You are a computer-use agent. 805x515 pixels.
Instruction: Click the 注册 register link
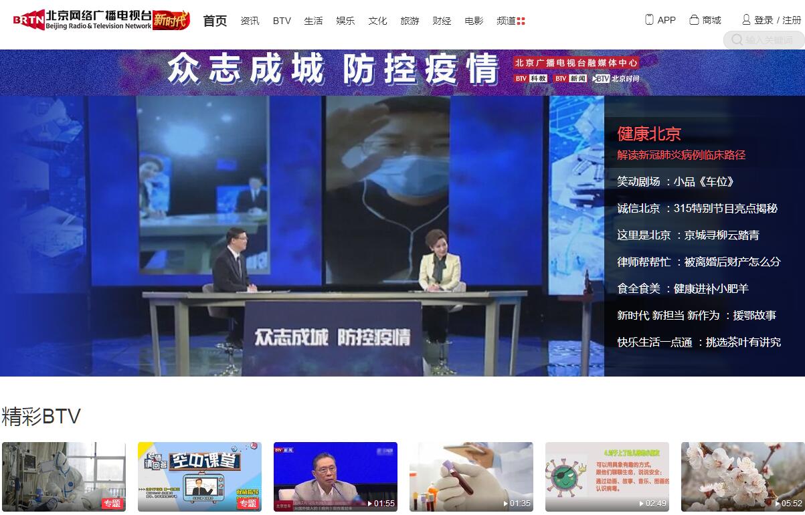(792, 20)
